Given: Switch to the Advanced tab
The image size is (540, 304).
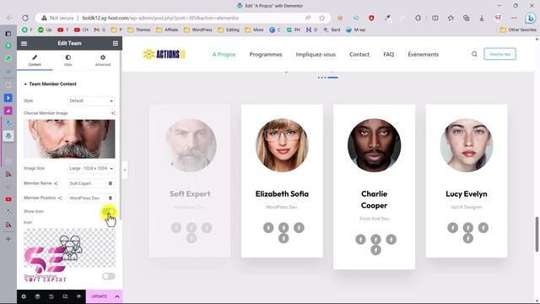Looking at the screenshot, I should pyautogui.click(x=103, y=60).
